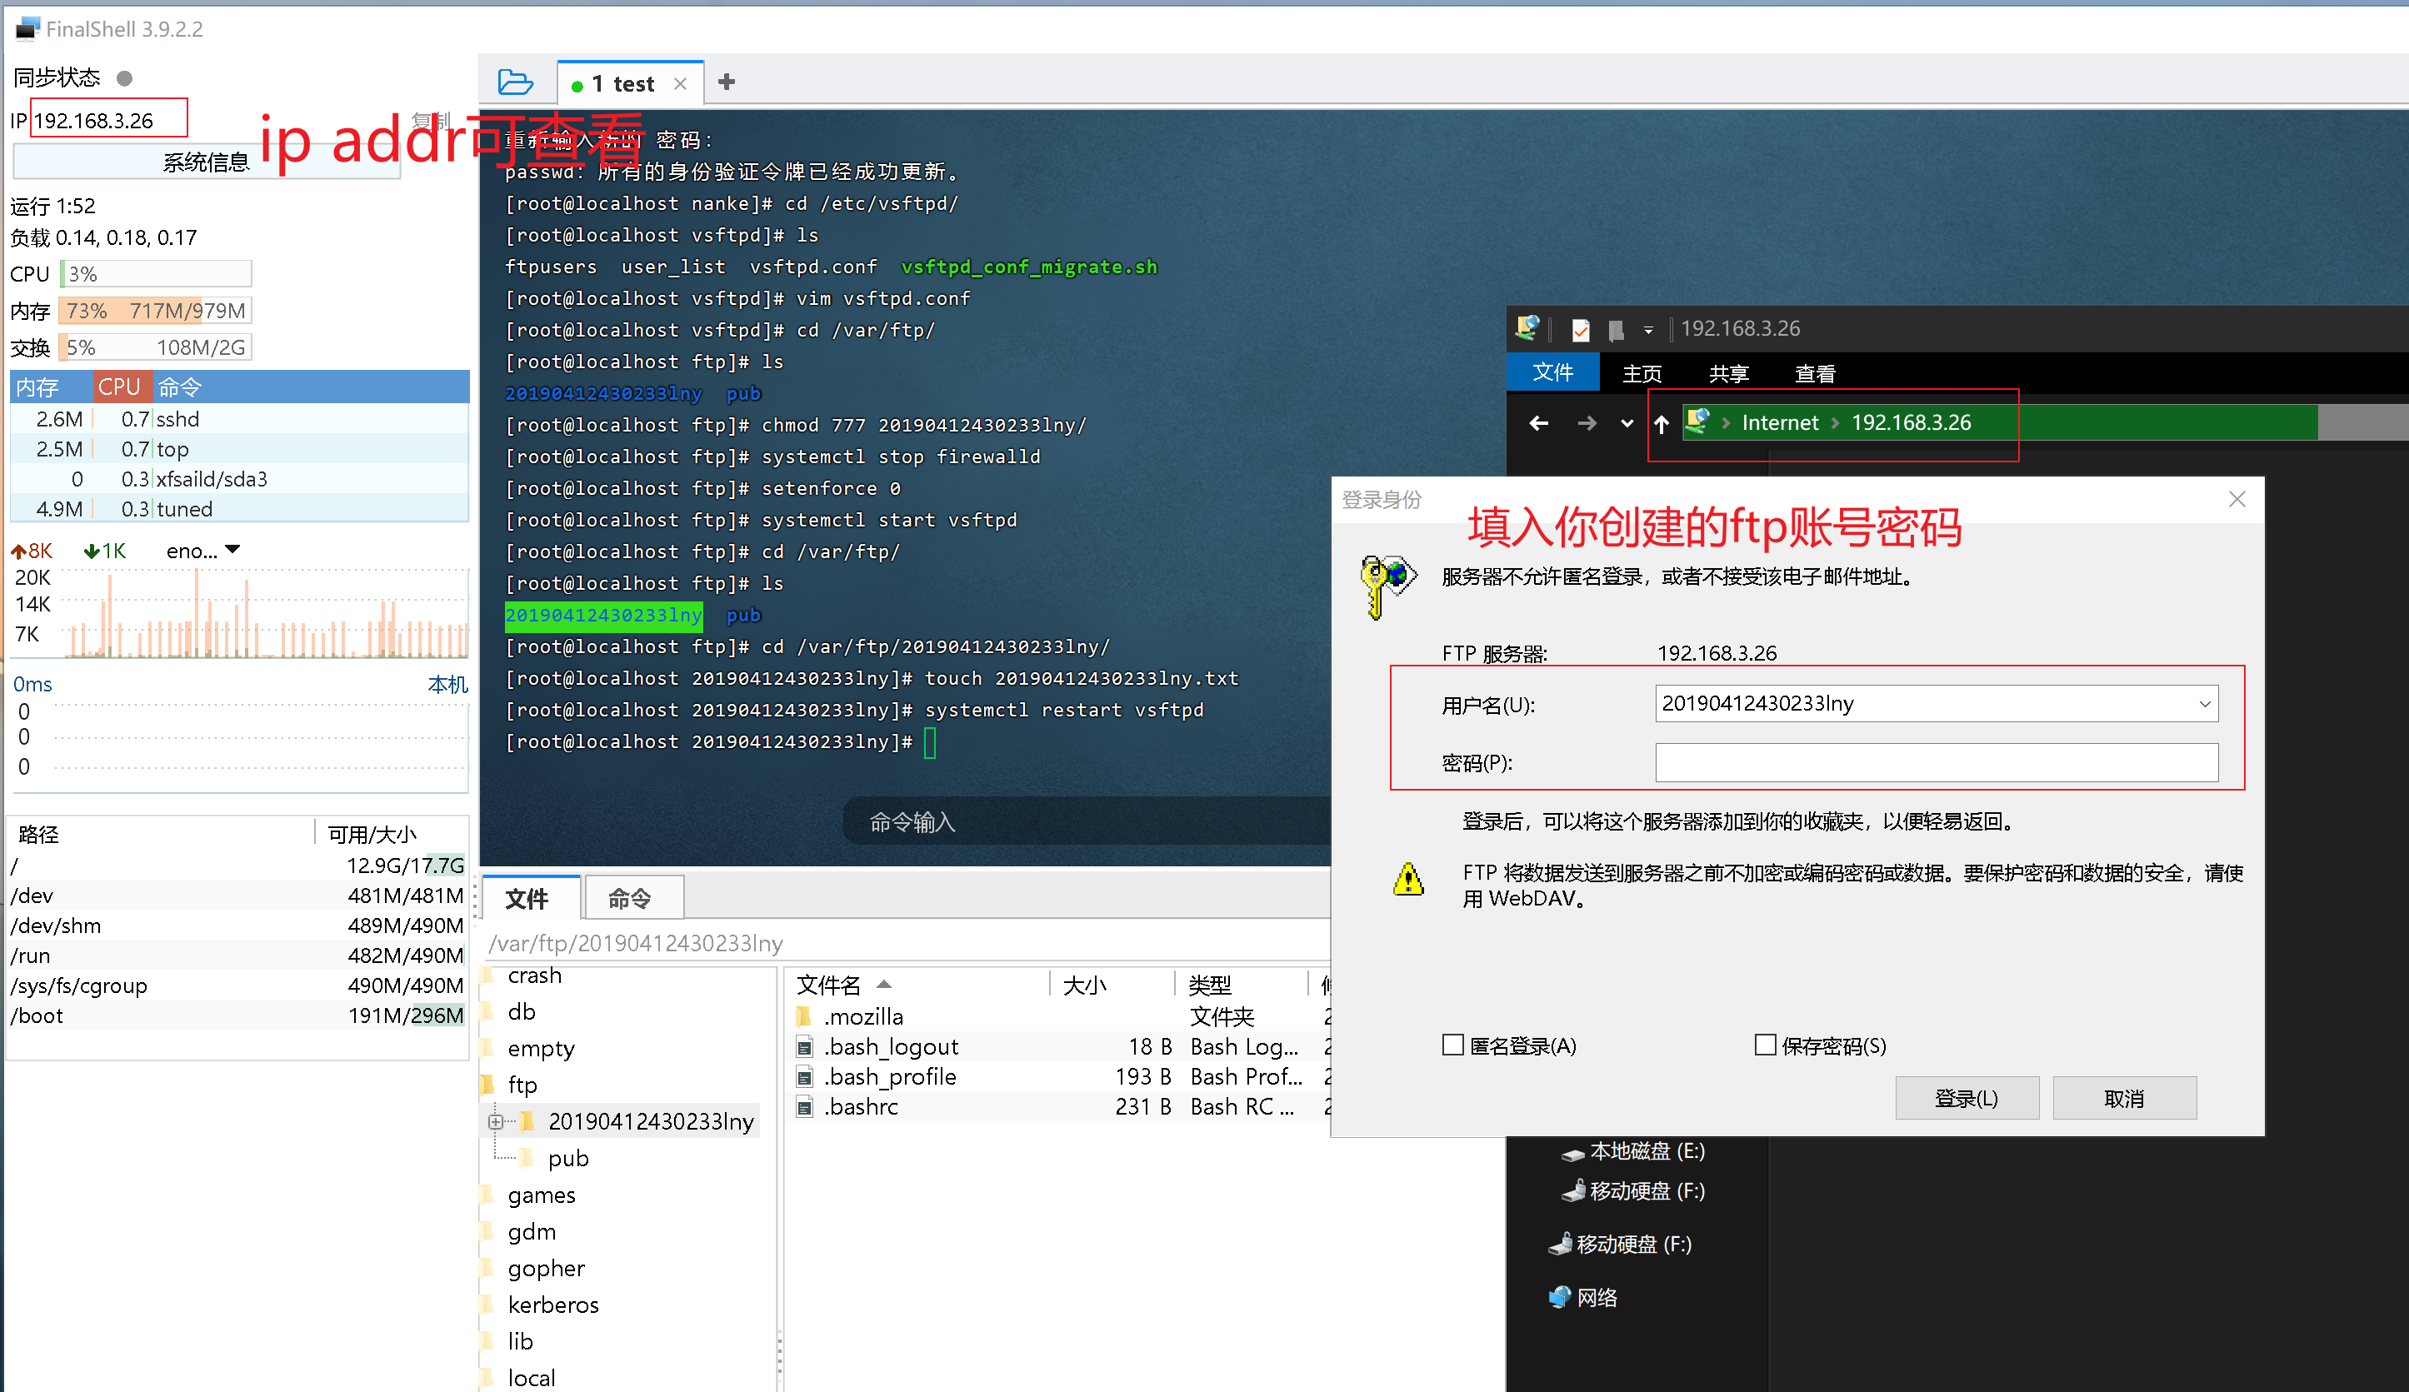Sort by 文件名 column header
Screen dimensions: 2409x1392
(830, 985)
